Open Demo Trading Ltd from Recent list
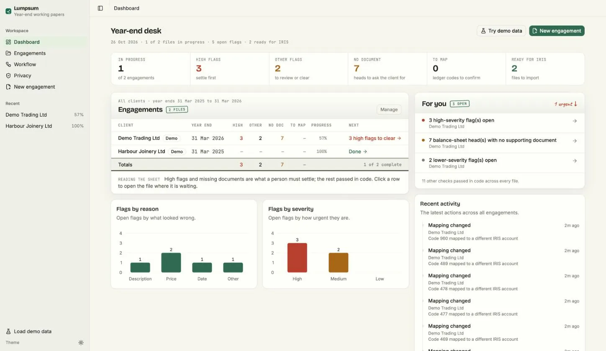The height and width of the screenshot is (351, 606). point(45,115)
